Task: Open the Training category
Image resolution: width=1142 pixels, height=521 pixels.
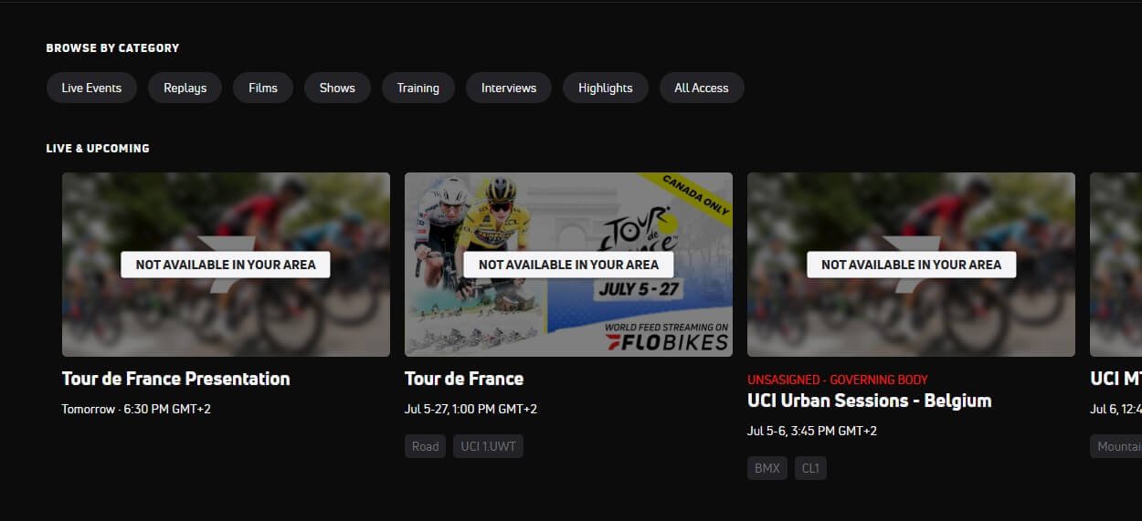Action: (x=418, y=88)
